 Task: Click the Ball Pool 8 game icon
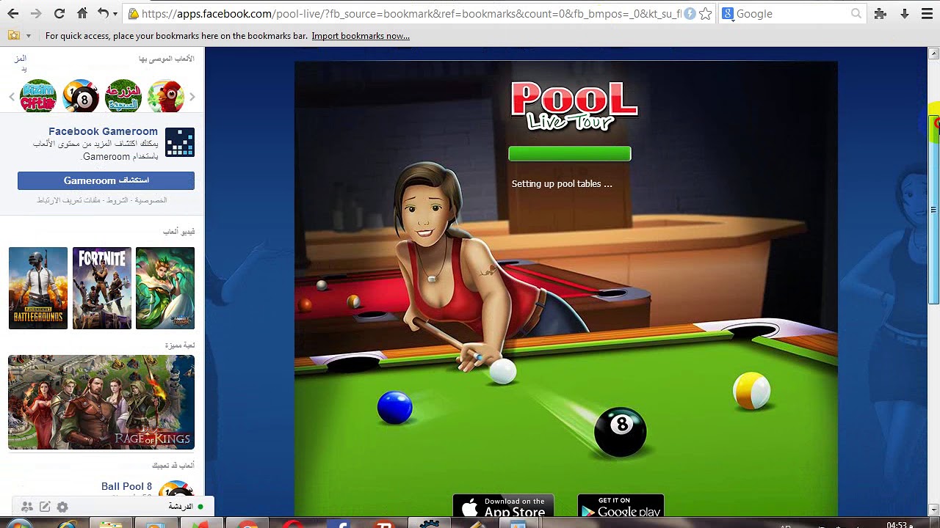click(176, 489)
